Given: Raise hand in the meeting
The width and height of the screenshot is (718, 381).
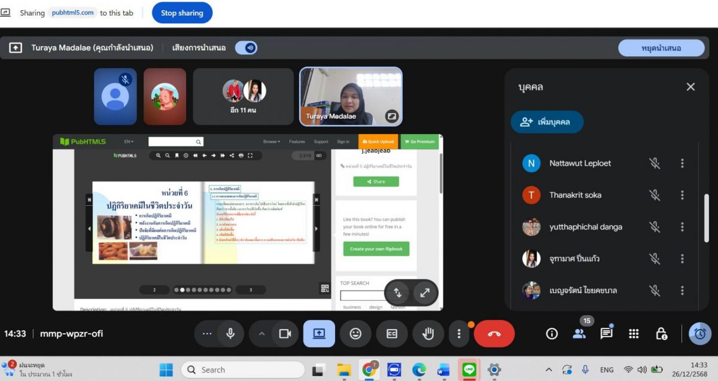Looking at the screenshot, I should (x=428, y=334).
